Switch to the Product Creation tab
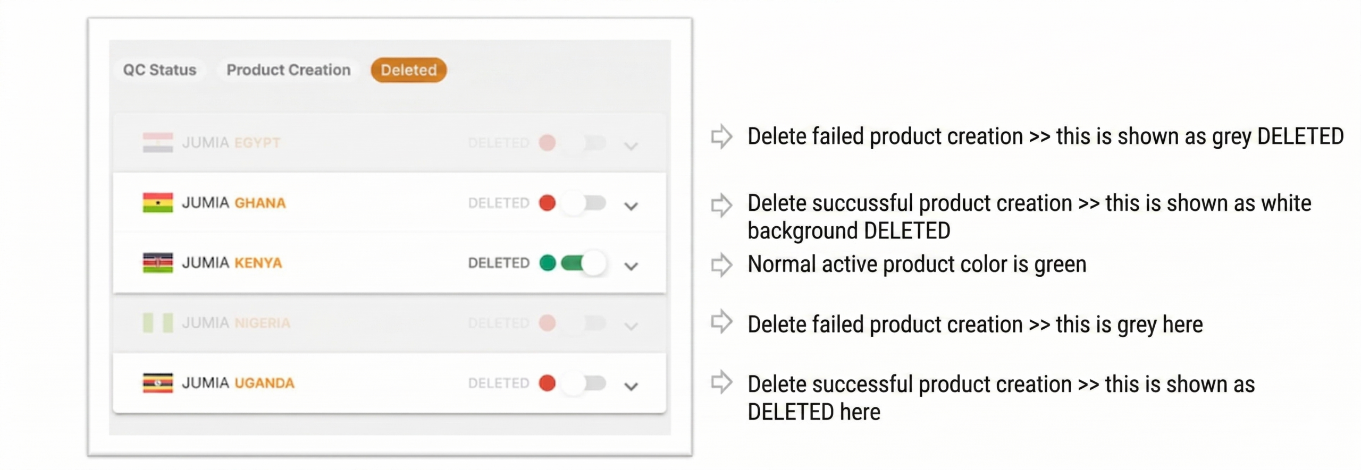The image size is (1361, 470). coord(288,70)
